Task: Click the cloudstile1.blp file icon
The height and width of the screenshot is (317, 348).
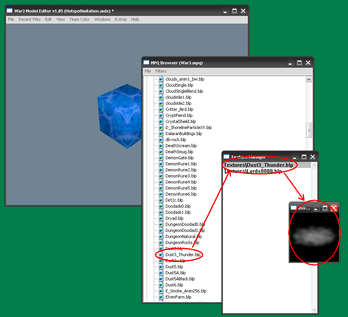Action: click(161, 97)
